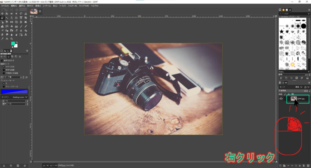Open the ファイル menu
This screenshot has height=168, width=311.
pos(5,6)
